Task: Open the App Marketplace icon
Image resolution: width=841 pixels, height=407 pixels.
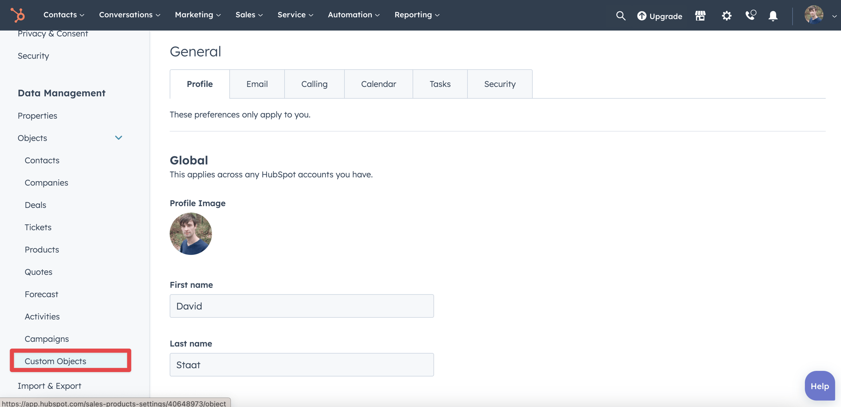Action: coord(700,16)
